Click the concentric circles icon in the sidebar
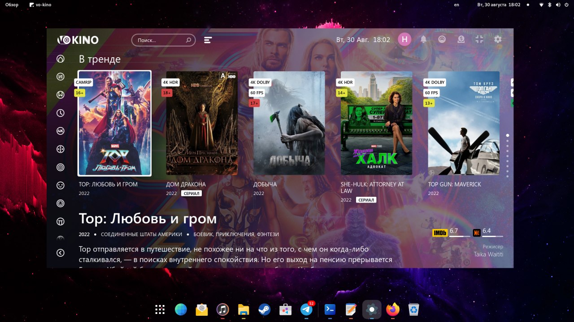The image size is (574, 322). (x=60, y=167)
